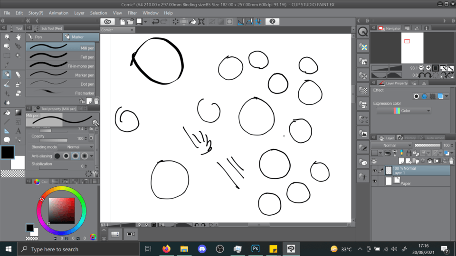Delete the sub tool using the trash icon
The height and width of the screenshot is (256, 456).
96,101
